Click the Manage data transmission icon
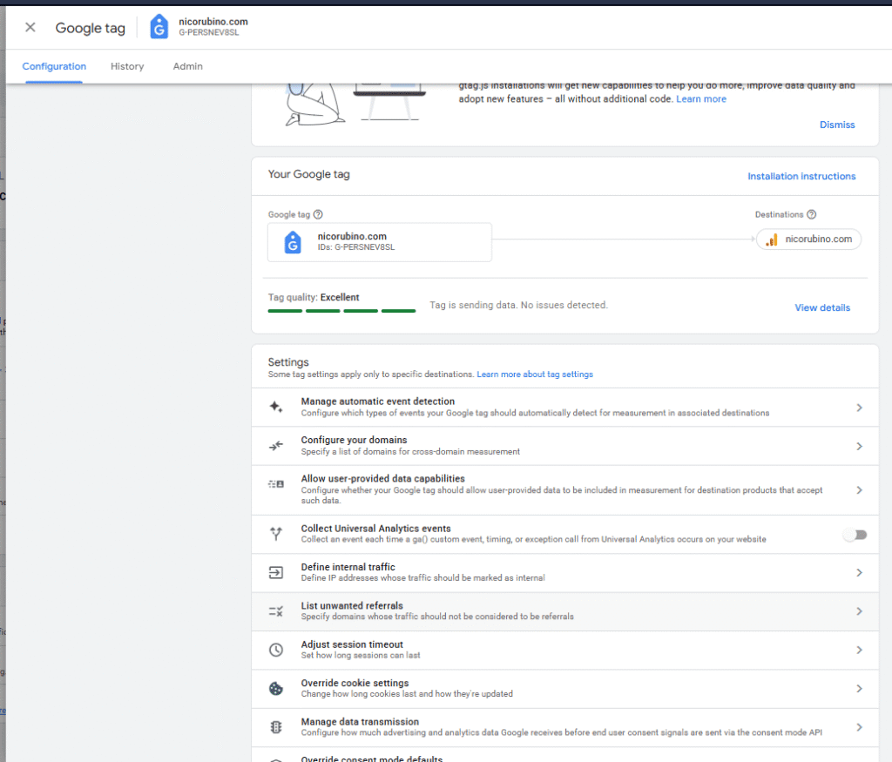 (x=276, y=727)
